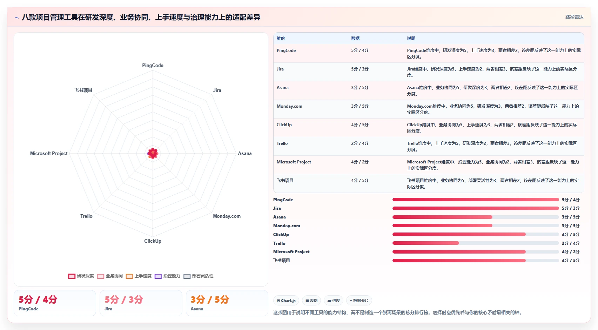Click the Monday.com axis label on the radar
598x330 pixels.
click(x=227, y=216)
